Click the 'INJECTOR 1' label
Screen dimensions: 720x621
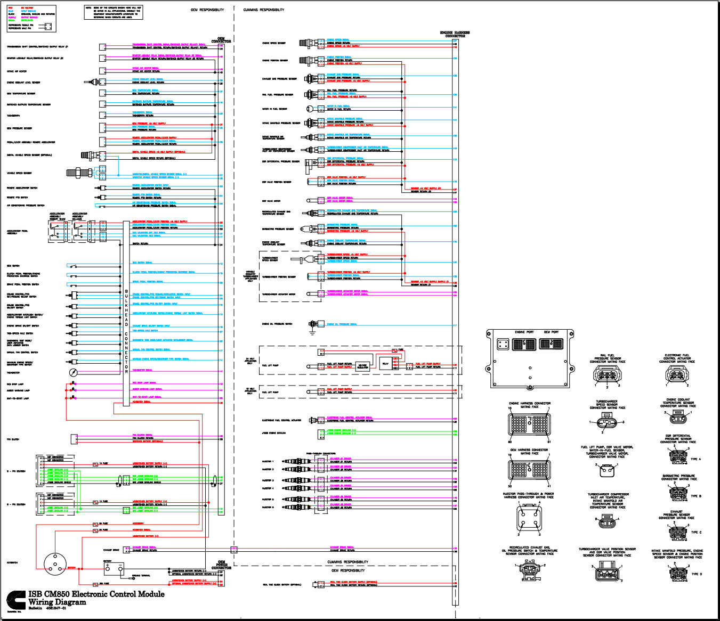[268, 461]
